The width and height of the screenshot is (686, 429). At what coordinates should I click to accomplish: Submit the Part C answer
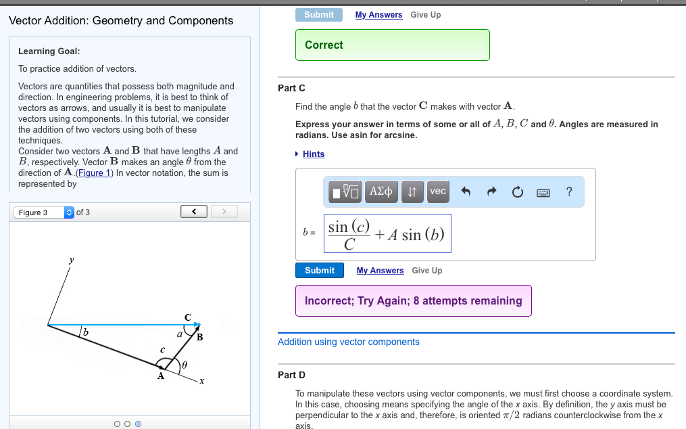tap(319, 270)
